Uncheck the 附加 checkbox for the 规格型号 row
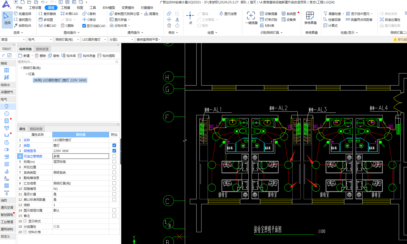 click(114, 151)
